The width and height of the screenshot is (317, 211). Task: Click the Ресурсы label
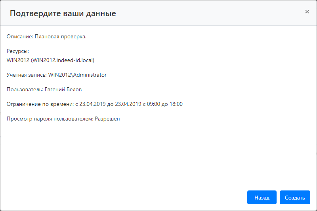coord(18,51)
